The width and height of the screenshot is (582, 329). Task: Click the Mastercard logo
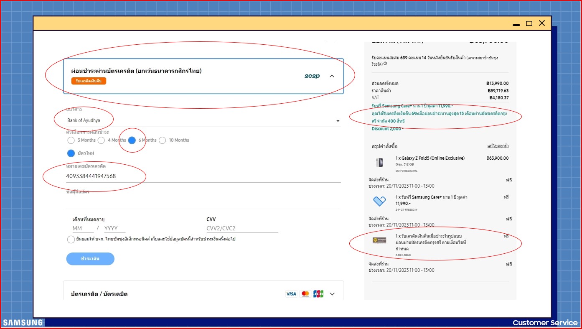coord(305,294)
